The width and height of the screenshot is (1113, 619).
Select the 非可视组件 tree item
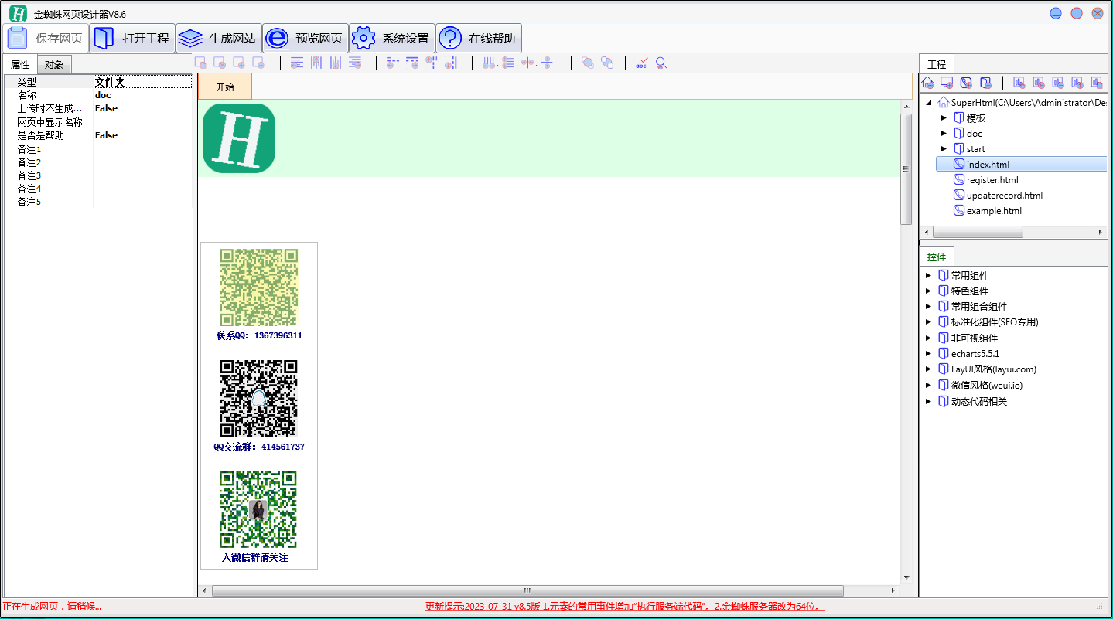click(975, 338)
